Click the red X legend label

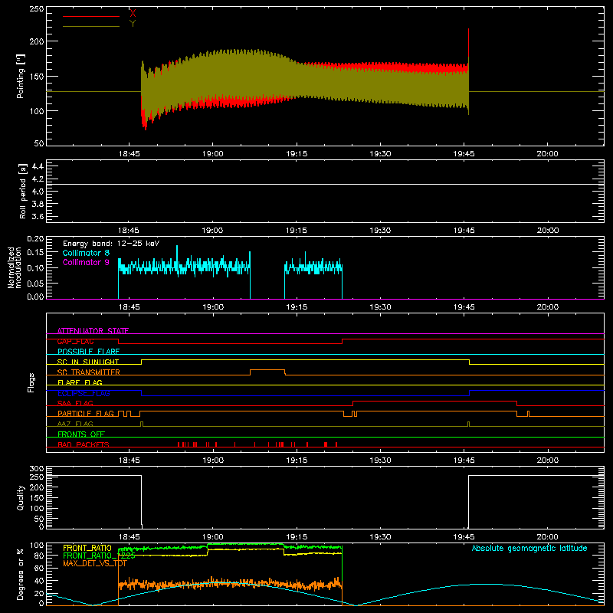click(133, 13)
